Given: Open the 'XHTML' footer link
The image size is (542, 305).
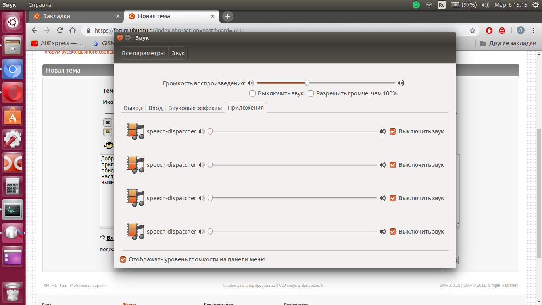Looking at the screenshot, I should point(50,285).
